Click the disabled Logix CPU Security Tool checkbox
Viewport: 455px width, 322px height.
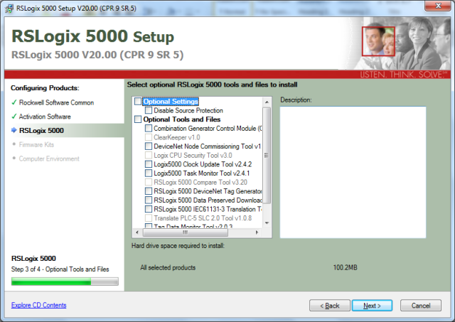click(x=149, y=155)
